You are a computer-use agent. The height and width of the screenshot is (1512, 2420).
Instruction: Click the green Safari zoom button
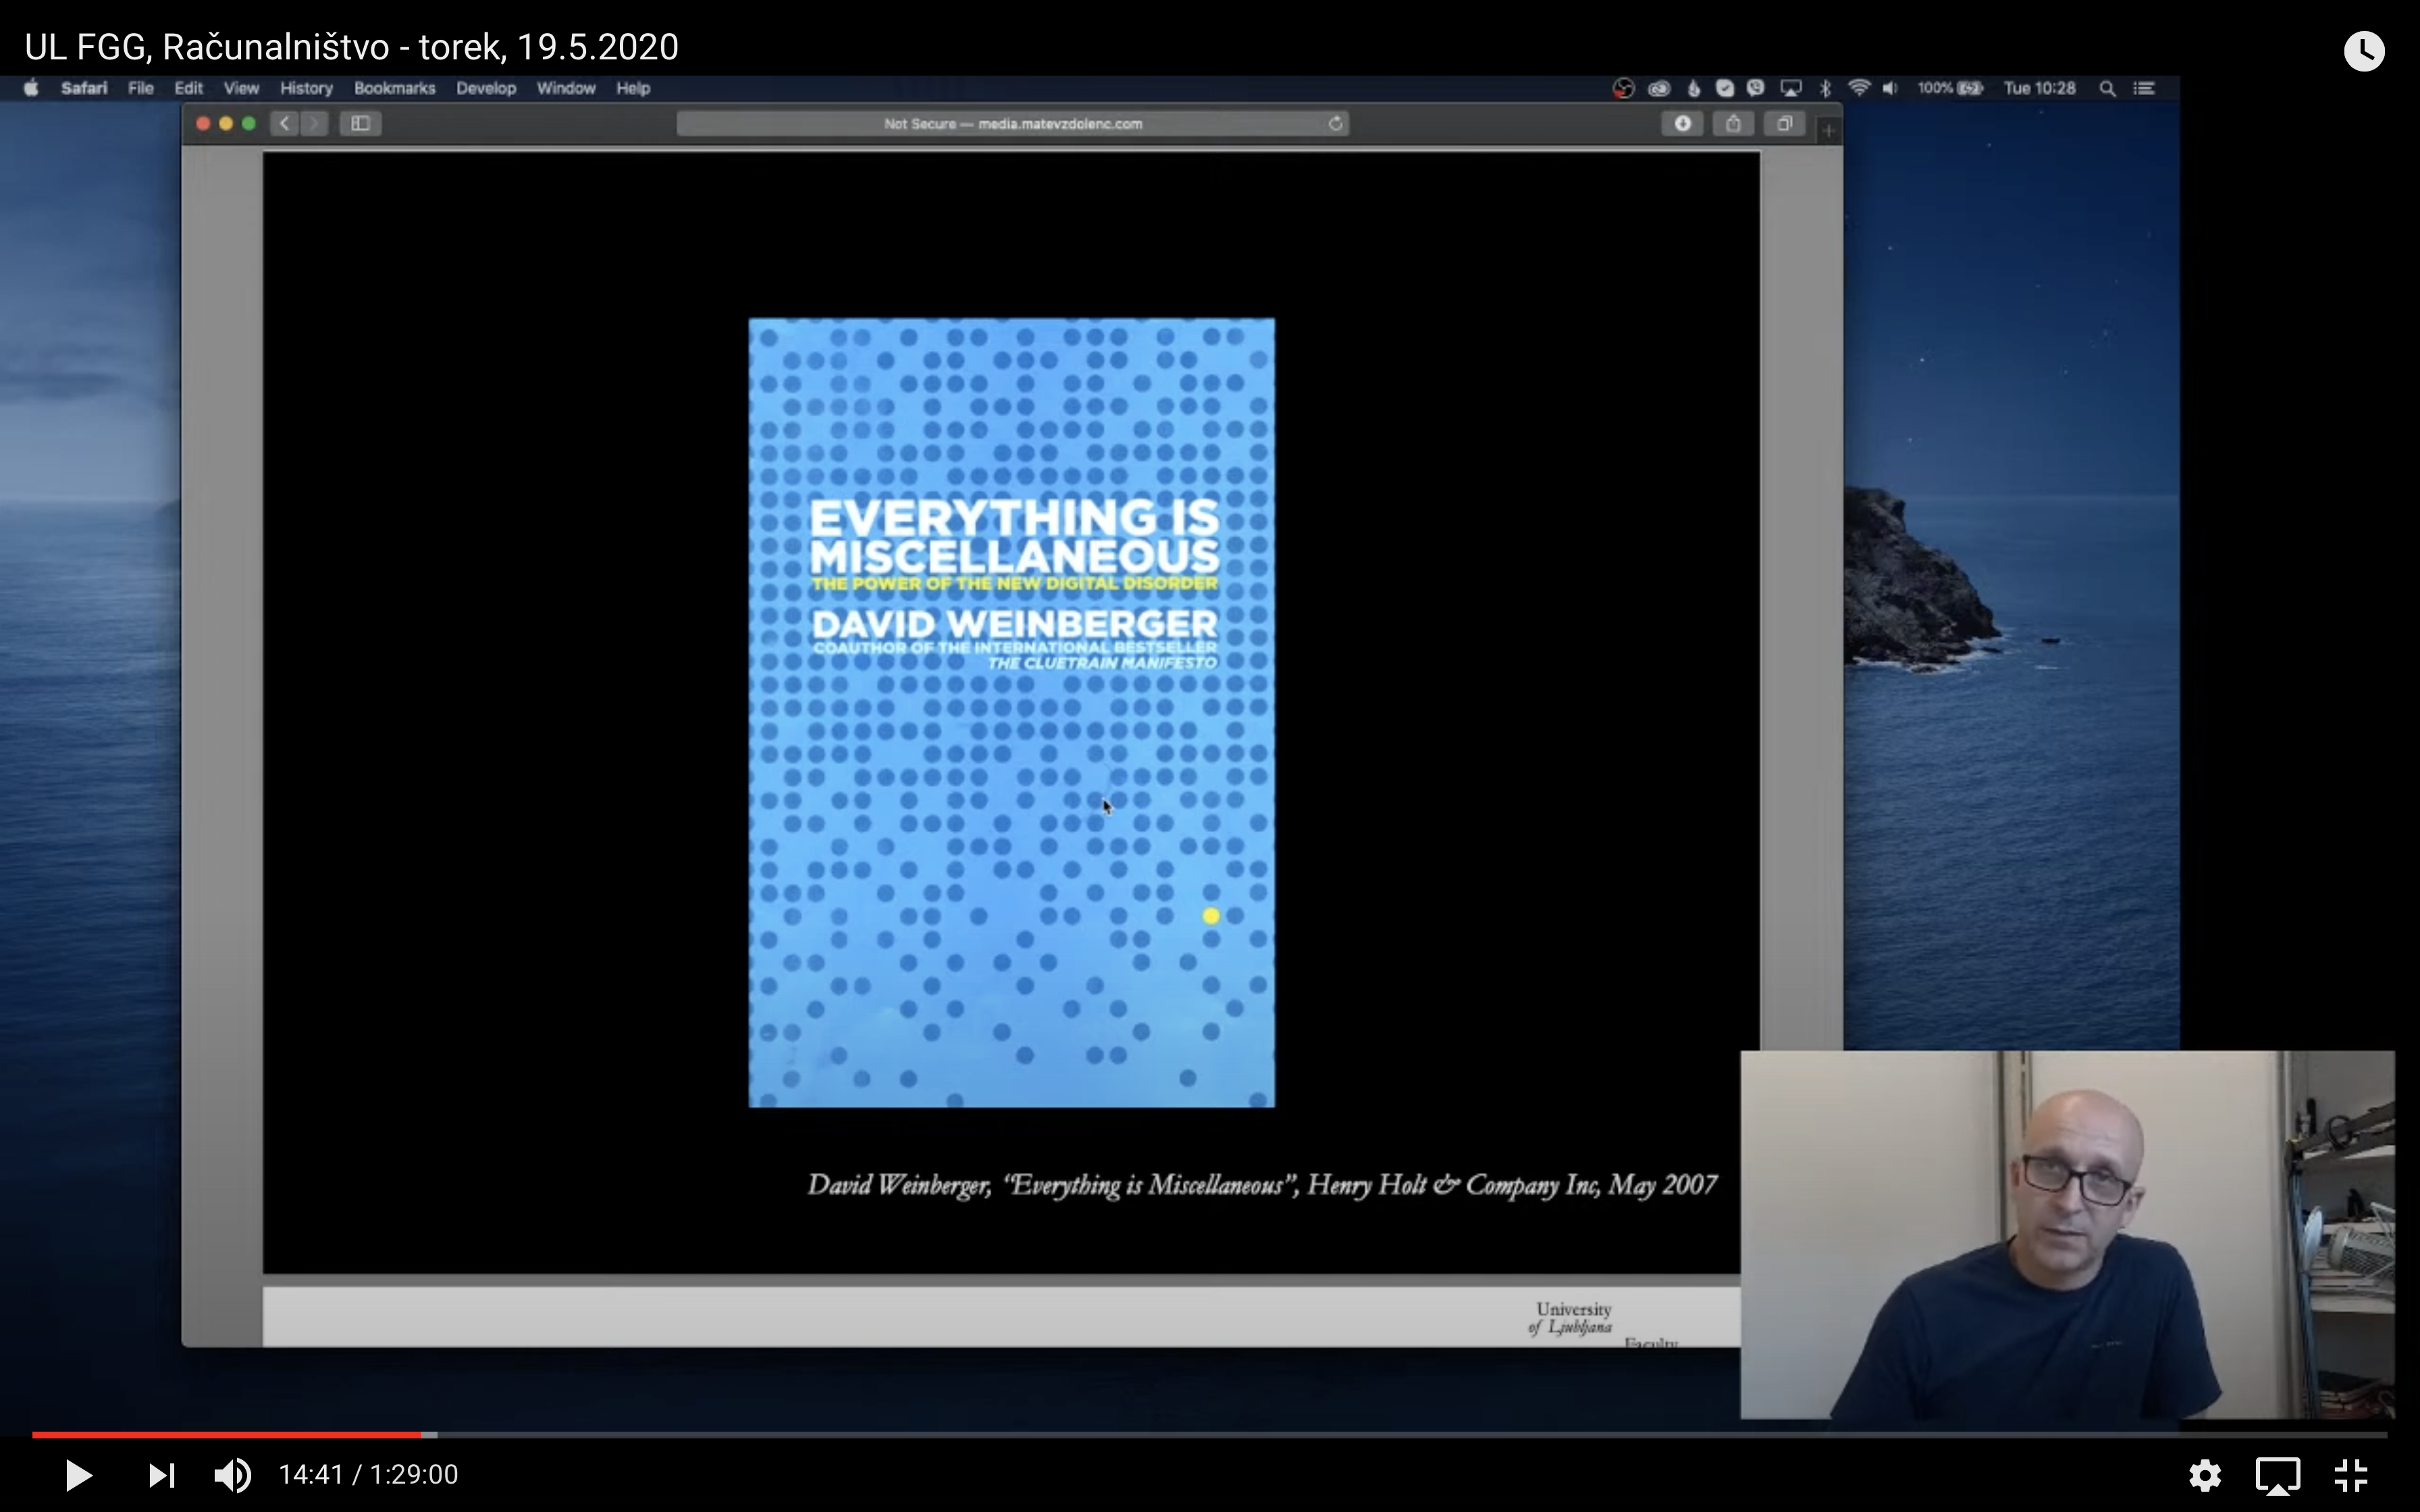pos(249,123)
